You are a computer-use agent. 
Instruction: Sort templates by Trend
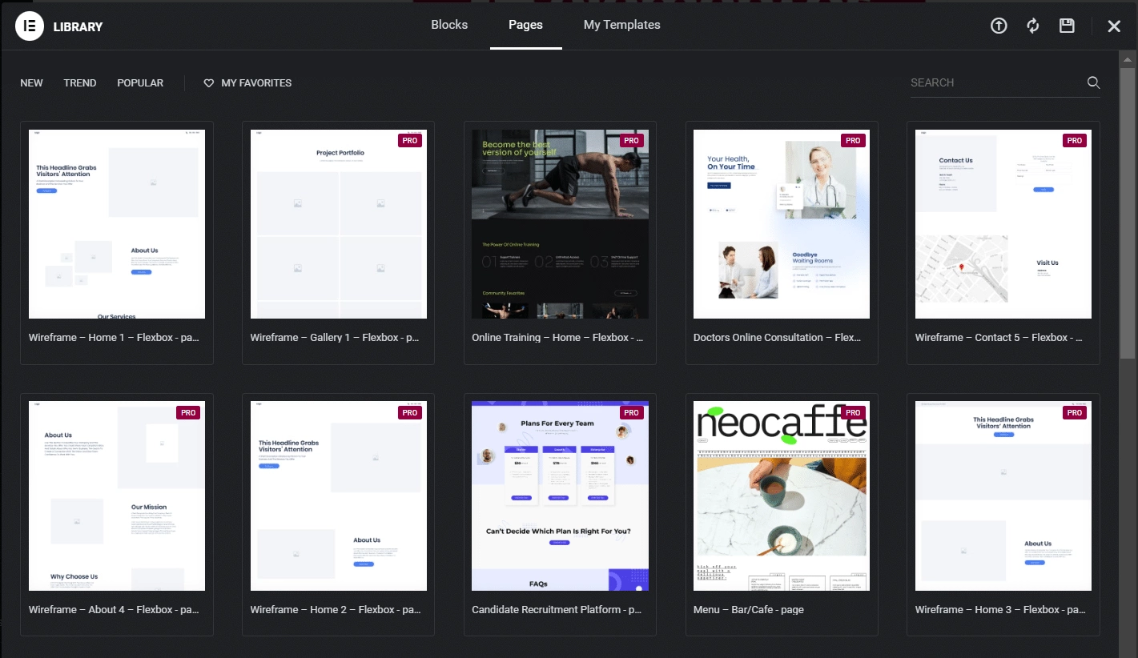[80, 83]
